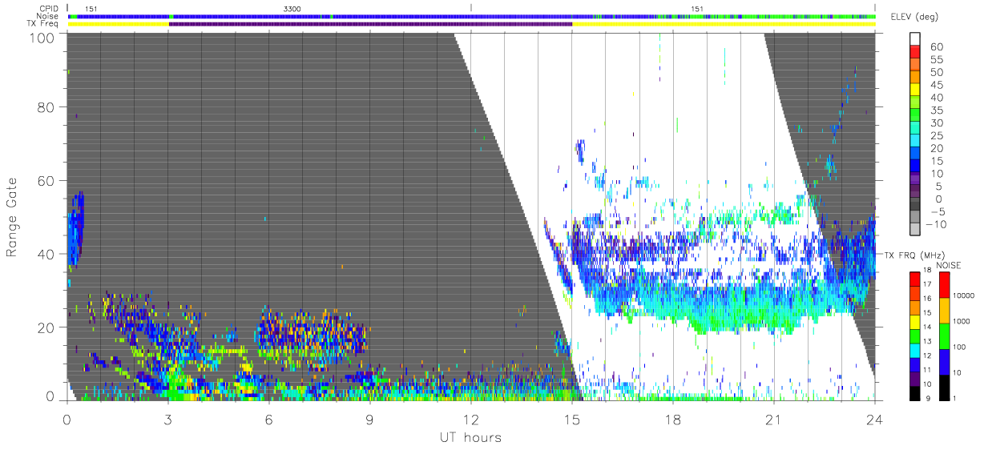Click the 'TX Freq' row label
Viewport: 984px width, 454px height.
[44, 24]
